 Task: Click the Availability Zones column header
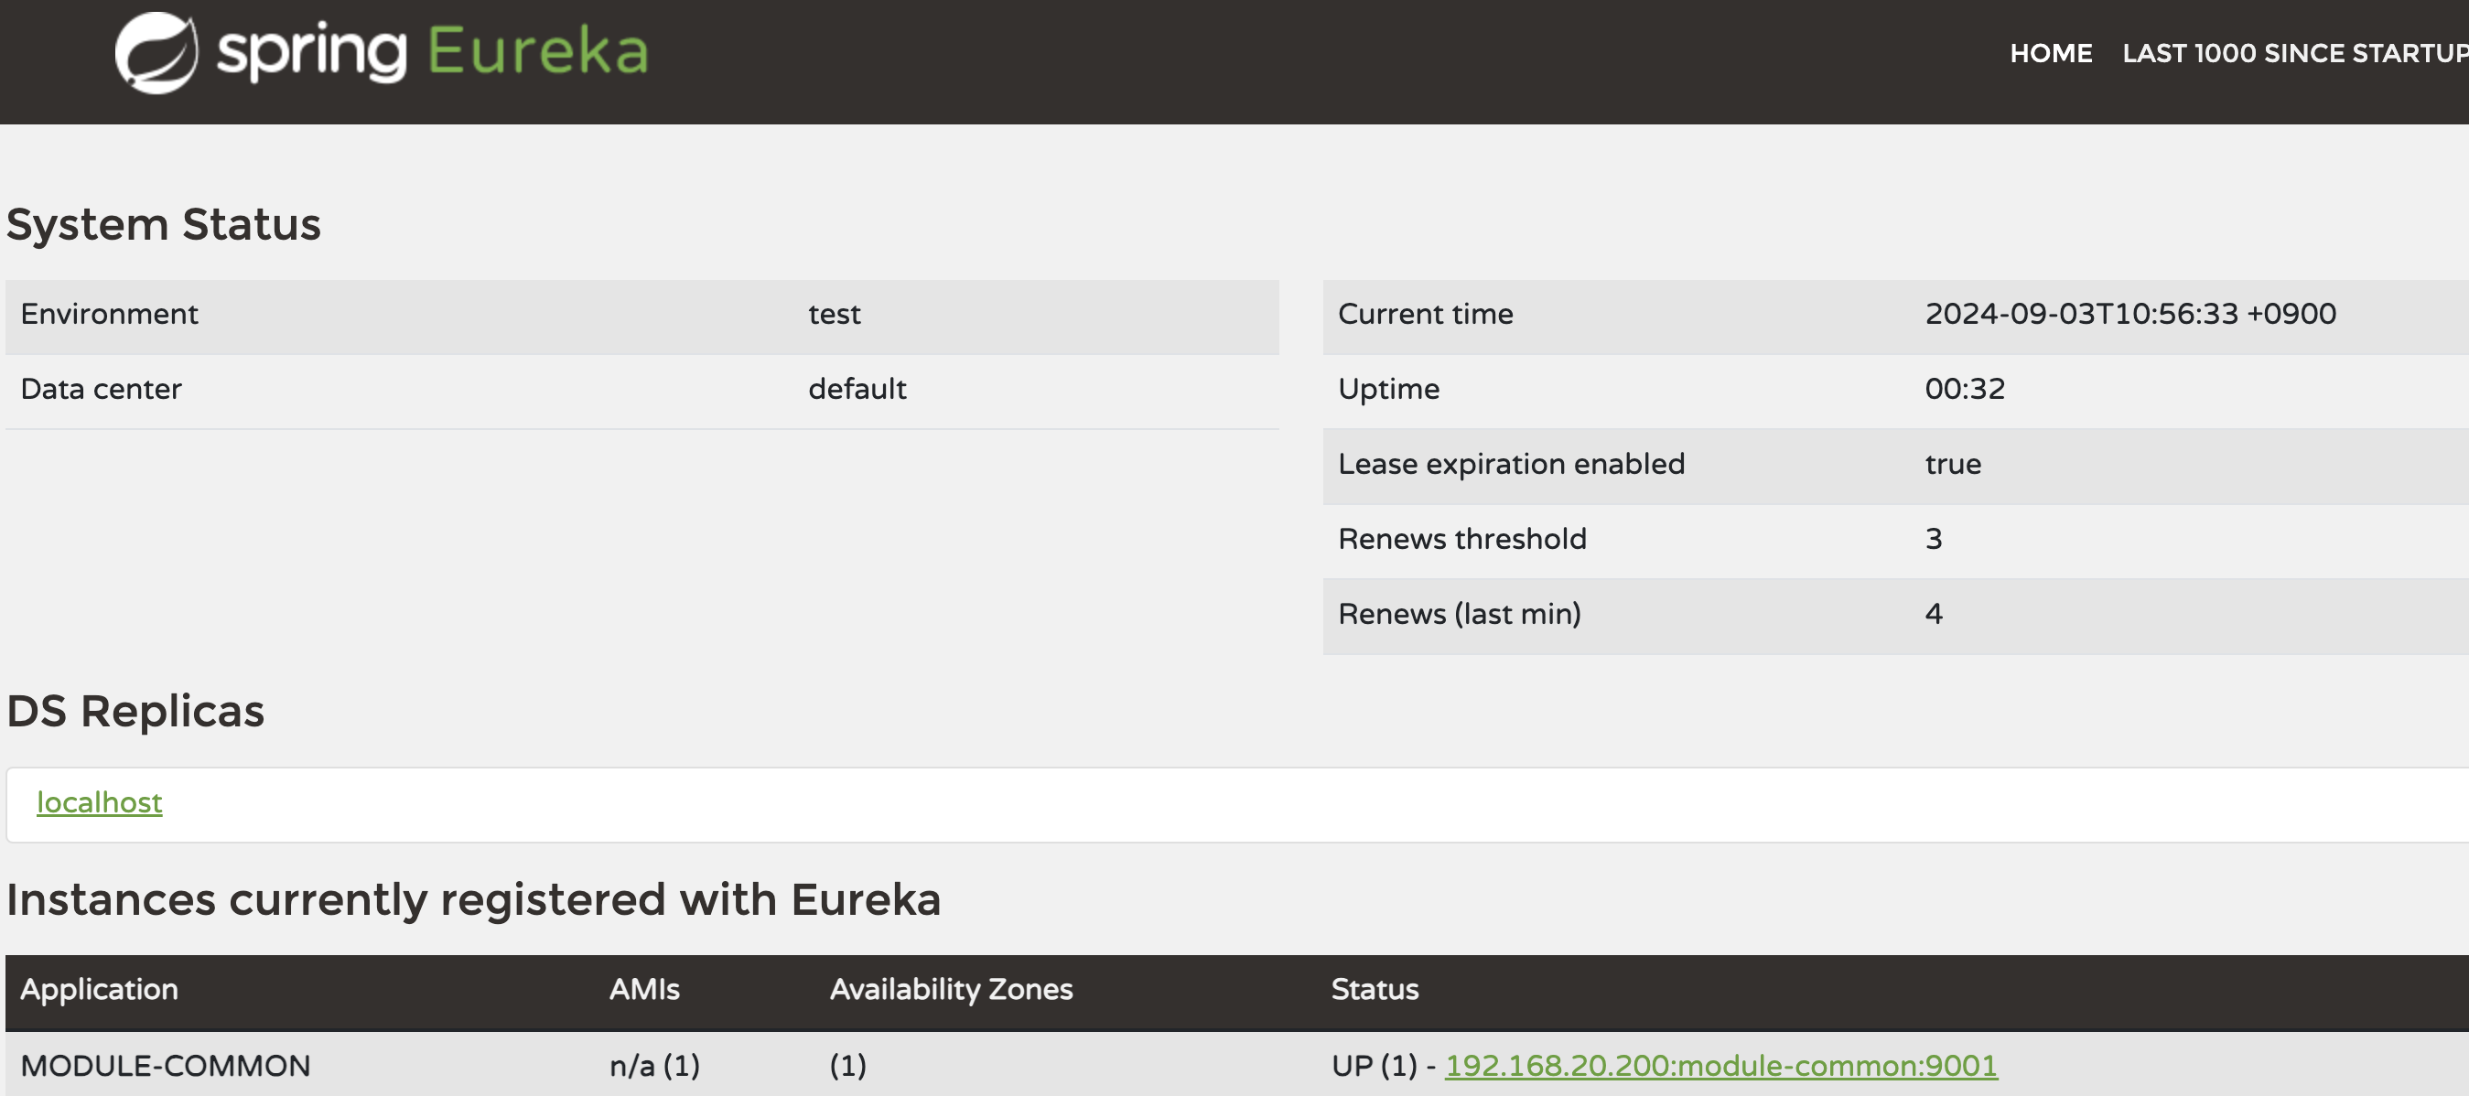tap(951, 989)
